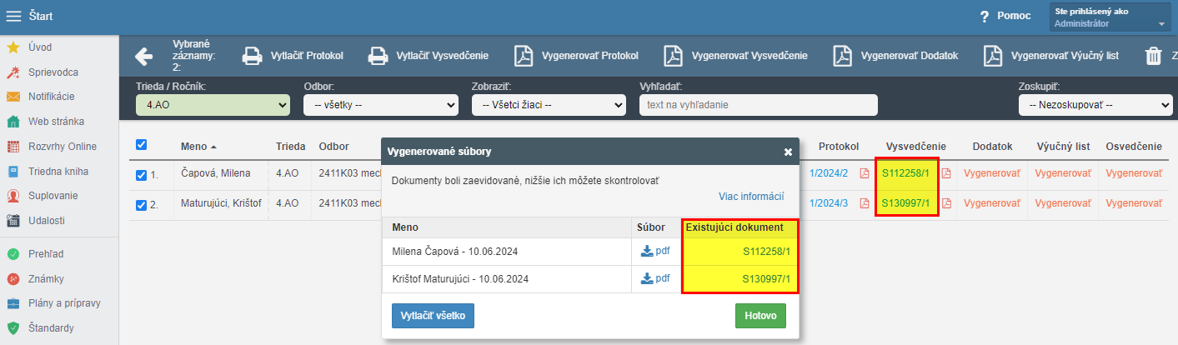
Task: Open the Trieda / Ročník dropdown showing 4.AO
Action: pos(213,105)
